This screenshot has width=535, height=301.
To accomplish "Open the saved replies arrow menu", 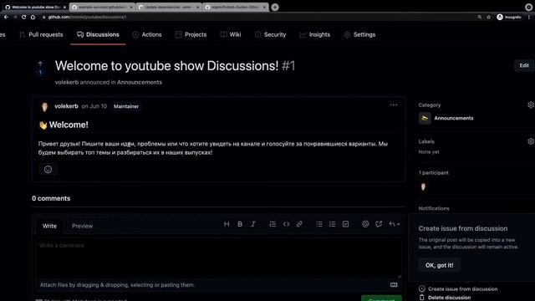I will 394,224.
